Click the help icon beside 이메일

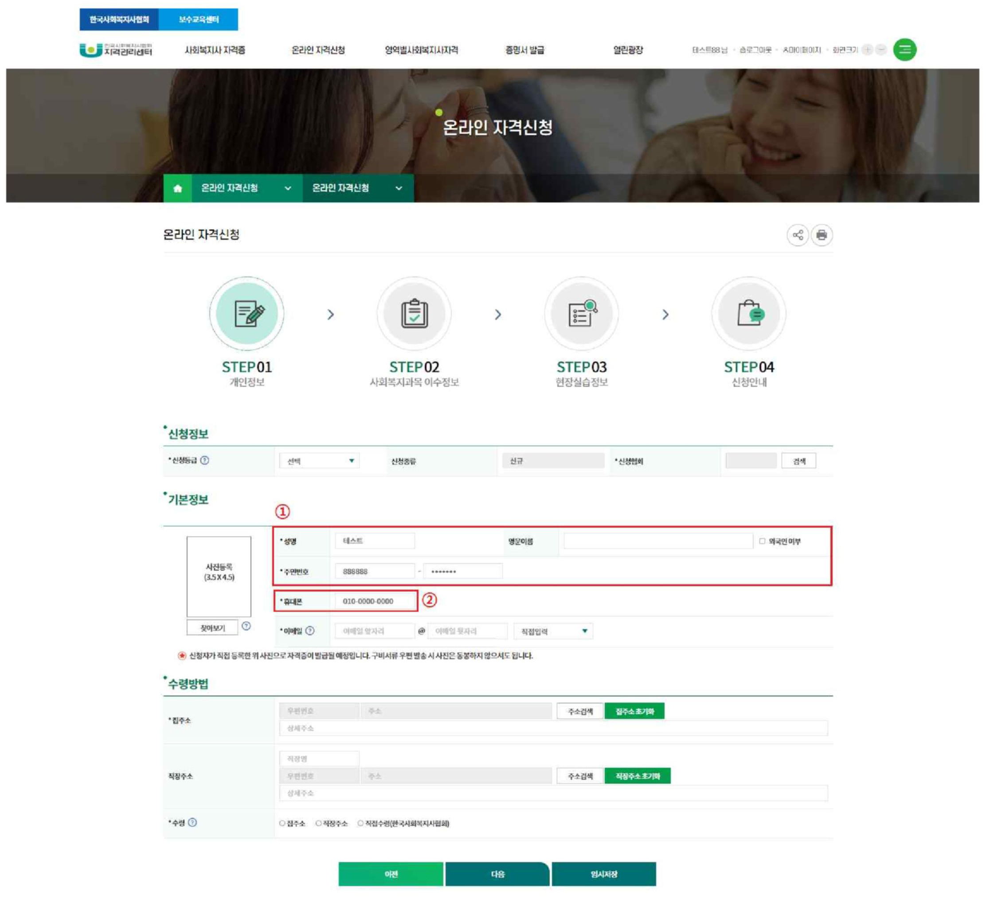(x=309, y=630)
